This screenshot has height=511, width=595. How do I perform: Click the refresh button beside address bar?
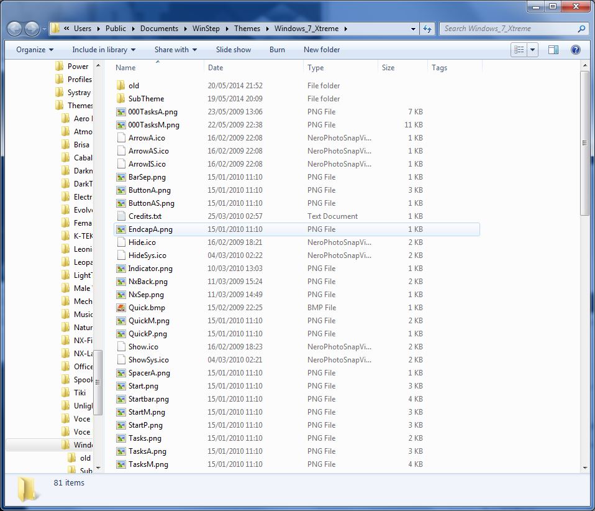tap(427, 29)
